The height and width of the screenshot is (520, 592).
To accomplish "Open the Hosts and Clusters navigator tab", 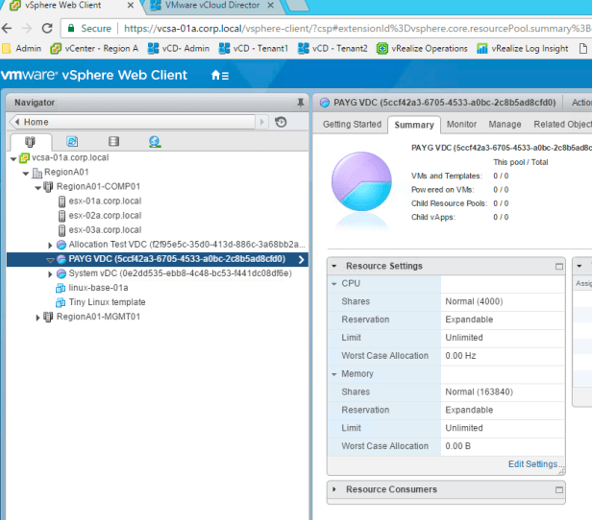I will pos(30,142).
